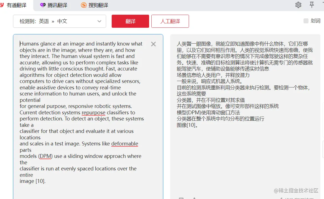
Task: Enable the 划词 checkbox
Action: click(306, 21)
